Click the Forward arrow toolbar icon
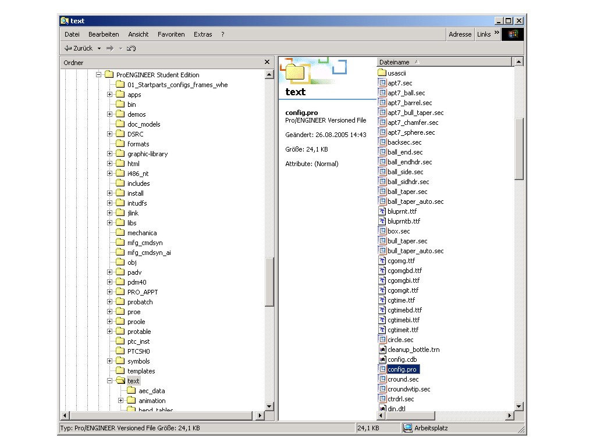The image size is (611, 446). point(110,48)
